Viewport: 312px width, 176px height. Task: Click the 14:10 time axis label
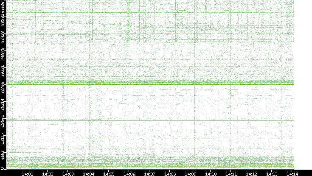pos(211,174)
